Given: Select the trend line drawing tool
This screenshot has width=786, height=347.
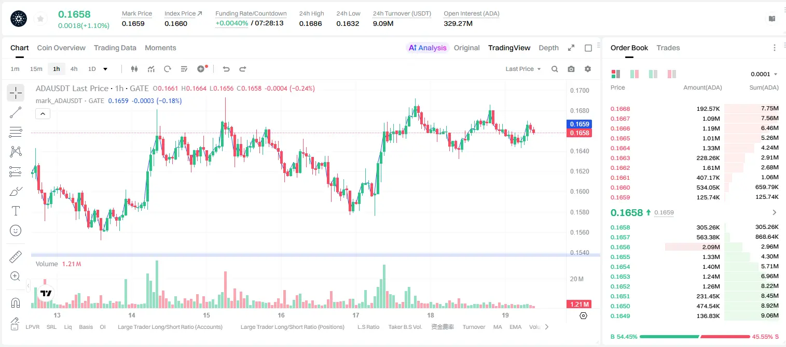Looking at the screenshot, I should [16, 112].
